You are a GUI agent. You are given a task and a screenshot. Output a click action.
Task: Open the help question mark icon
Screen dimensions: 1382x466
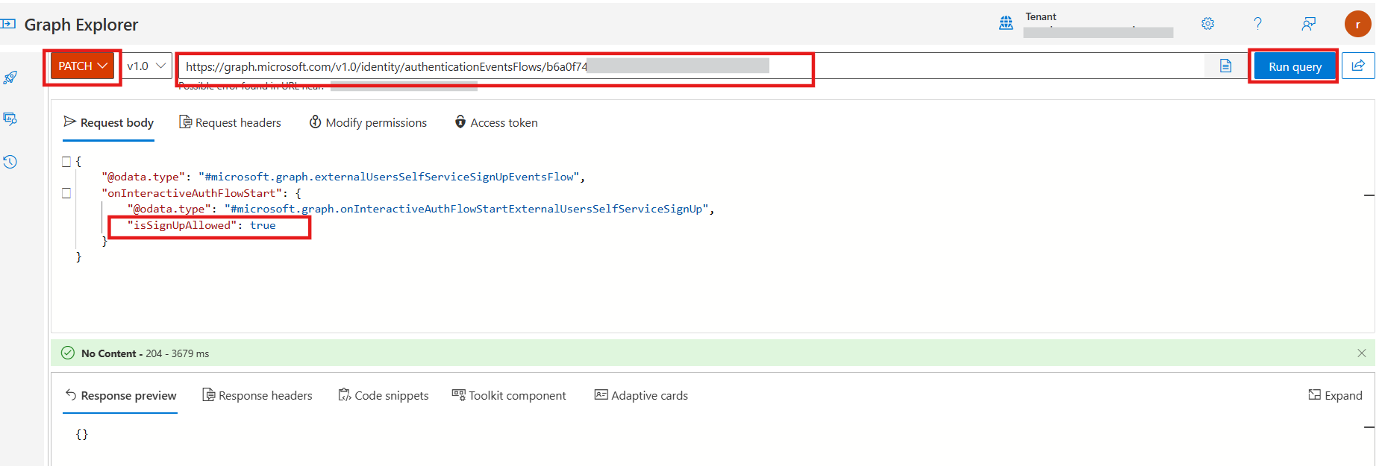pyautogui.click(x=1257, y=24)
